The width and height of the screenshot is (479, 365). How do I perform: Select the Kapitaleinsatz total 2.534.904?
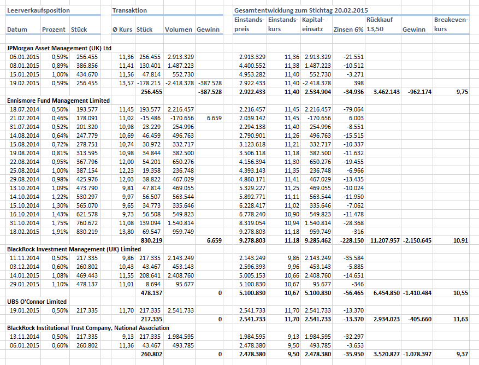point(318,92)
